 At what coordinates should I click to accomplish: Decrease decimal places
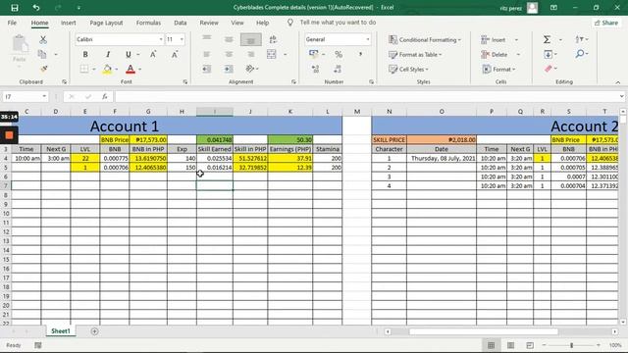[x=338, y=69]
